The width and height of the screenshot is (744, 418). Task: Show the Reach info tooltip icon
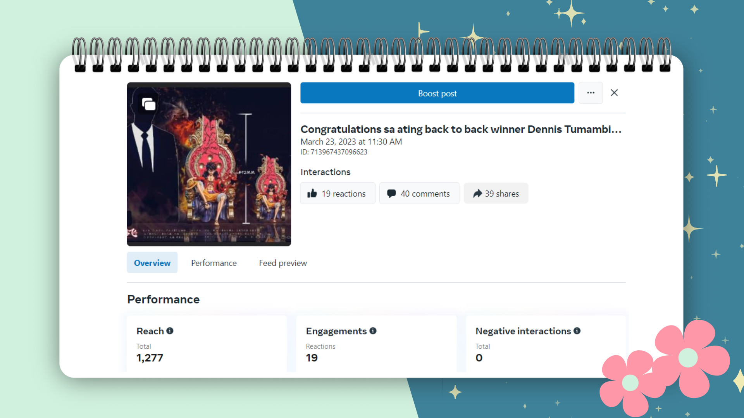(x=170, y=331)
